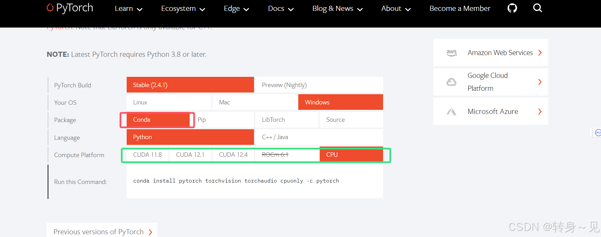Click the Your OS row label

point(65,102)
